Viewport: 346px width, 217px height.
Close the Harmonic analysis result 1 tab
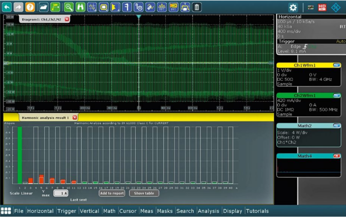75,118
